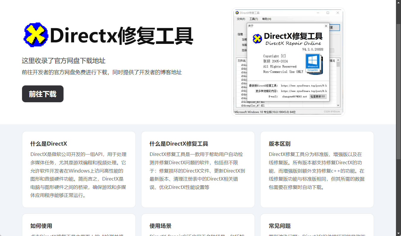Click the zysoftware.top/post/6 link
Viewport: 401px width, 236px height.
click(304, 91)
